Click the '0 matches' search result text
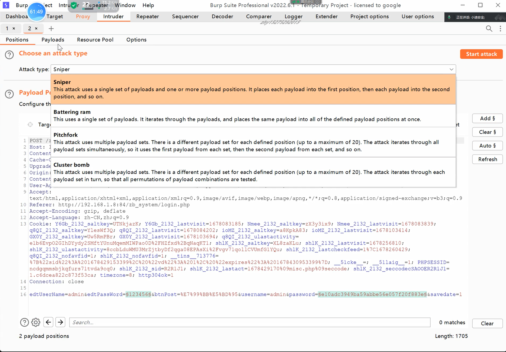This screenshot has width=506, height=352. (452, 322)
